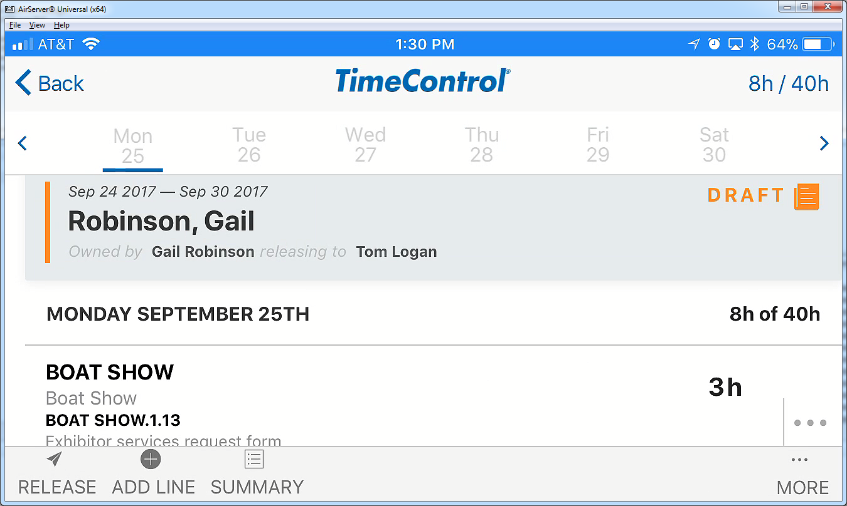Switch to the Wed 27 day tab
847x506 pixels.
click(365, 145)
